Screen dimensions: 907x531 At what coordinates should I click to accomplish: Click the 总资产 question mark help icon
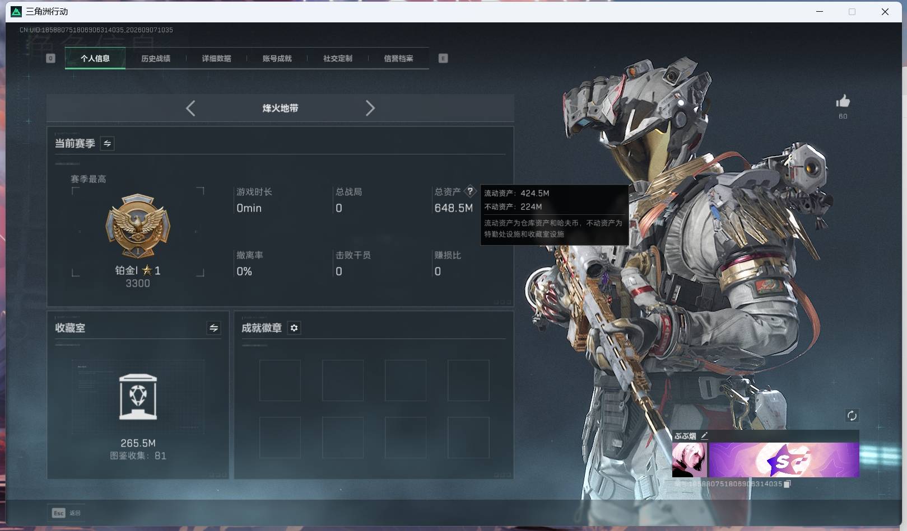pos(470,191)
